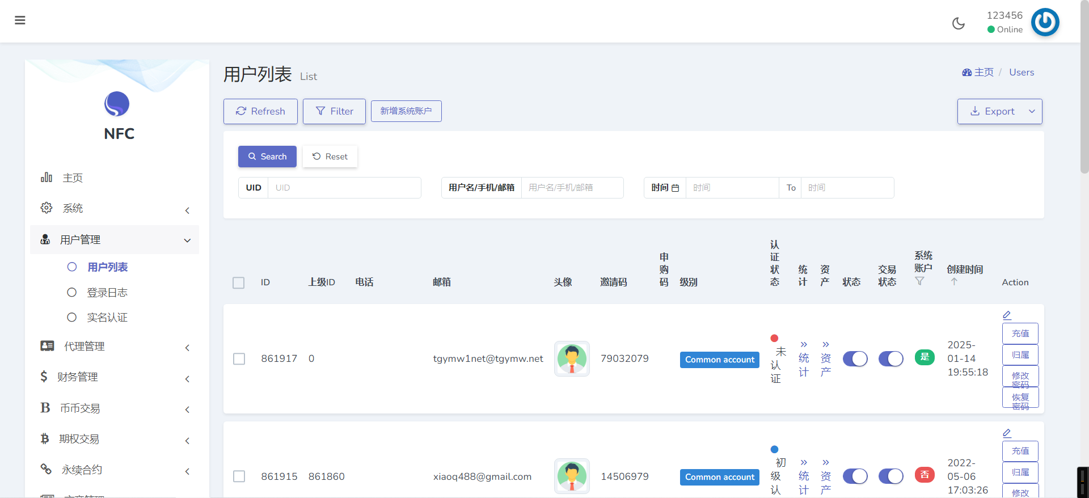1089x498 pixels.
Task: Click the hamburger menu icon
Action: click(20, 20)
